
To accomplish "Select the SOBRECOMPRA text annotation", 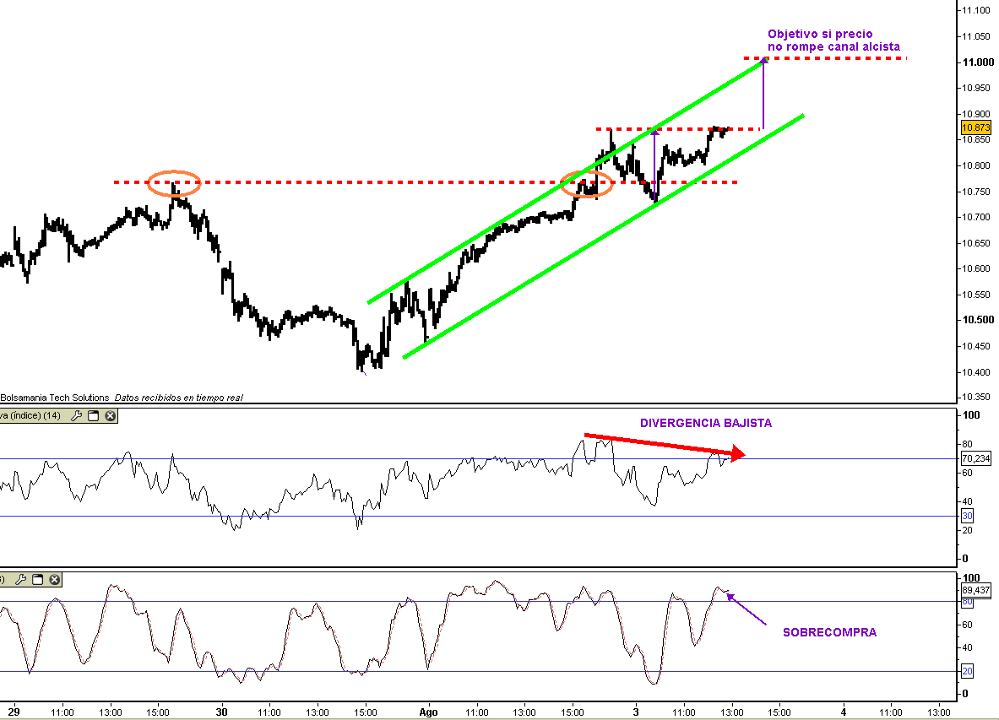I will coord(828,632).
